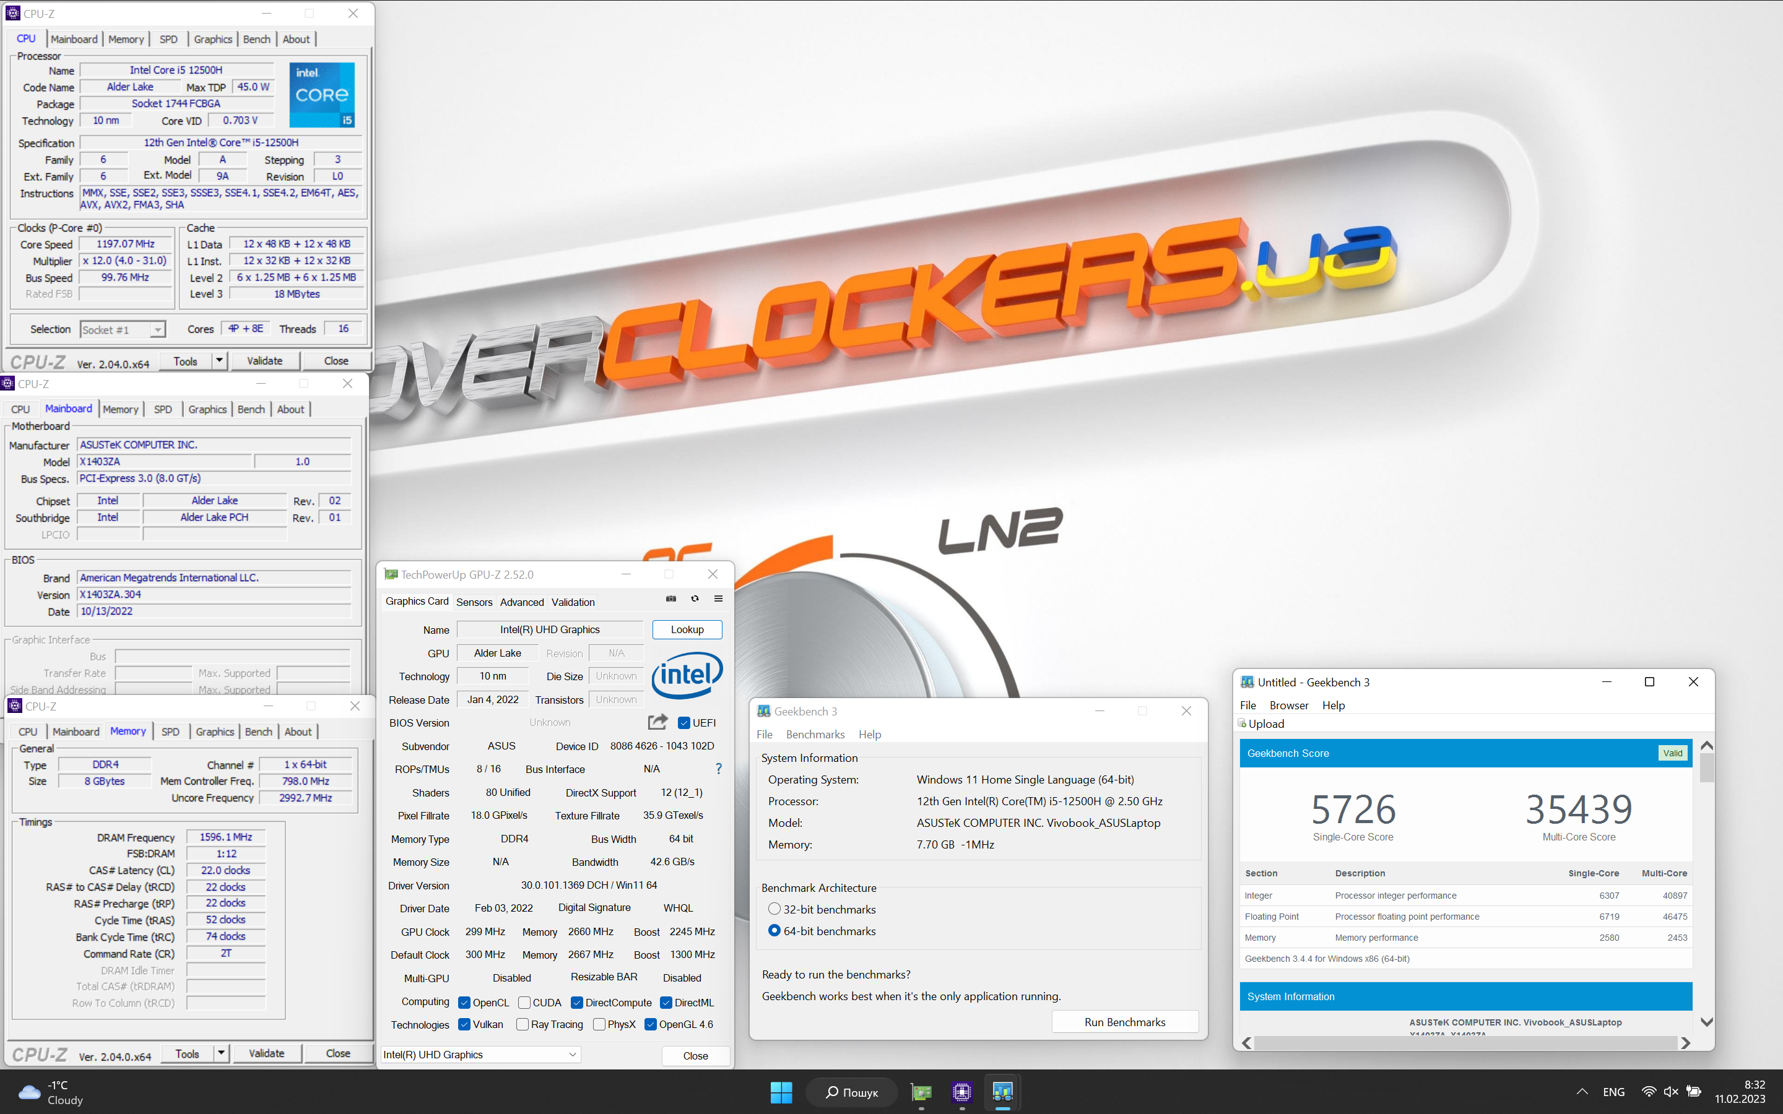Toggle the Ray Tracing checkbox
The image size is (1783, 1114).
[523, 1024]
